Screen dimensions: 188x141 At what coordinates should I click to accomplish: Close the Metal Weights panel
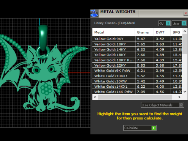tap(186, 13)
